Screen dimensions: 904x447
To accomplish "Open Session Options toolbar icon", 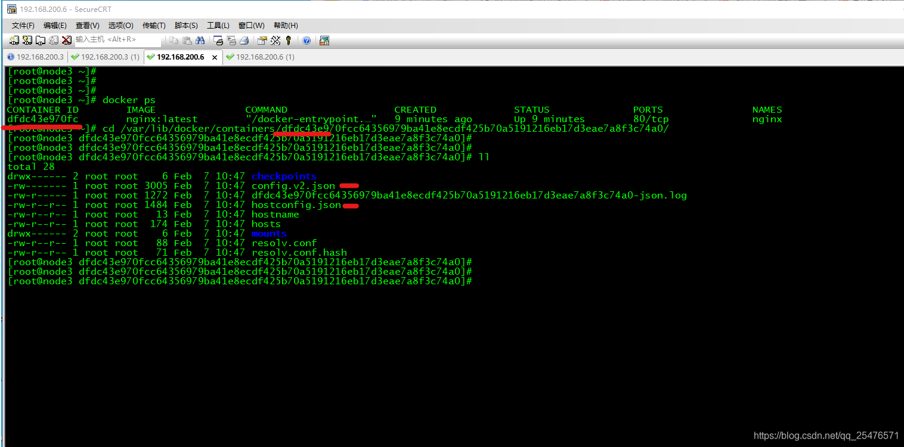I will coord(262,40).
